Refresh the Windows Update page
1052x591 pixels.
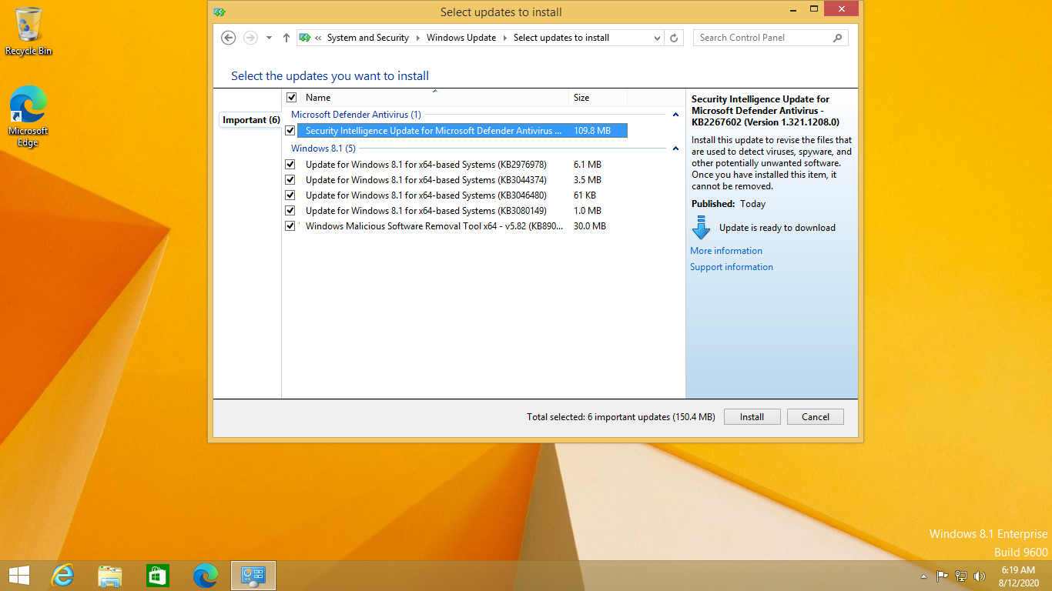pyautogui.click(x=674, y=38)
